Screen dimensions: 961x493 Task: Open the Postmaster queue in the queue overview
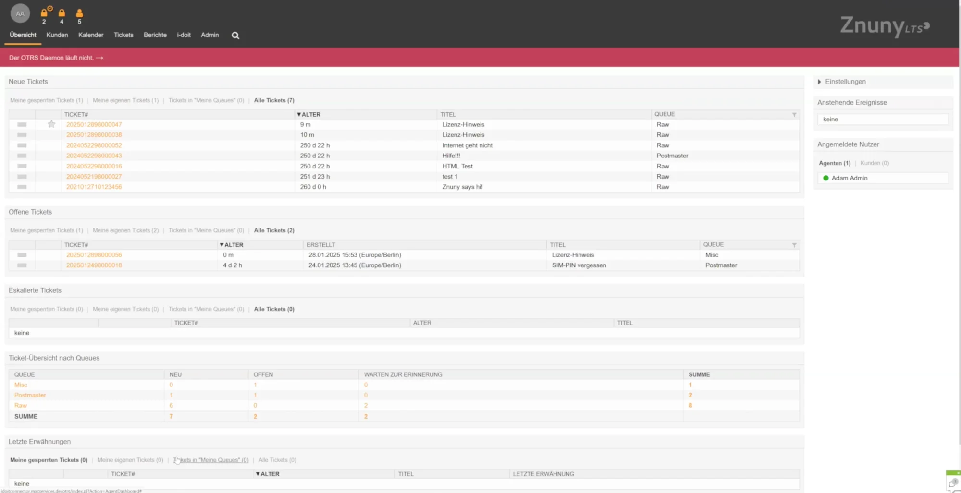pos(30,395)
